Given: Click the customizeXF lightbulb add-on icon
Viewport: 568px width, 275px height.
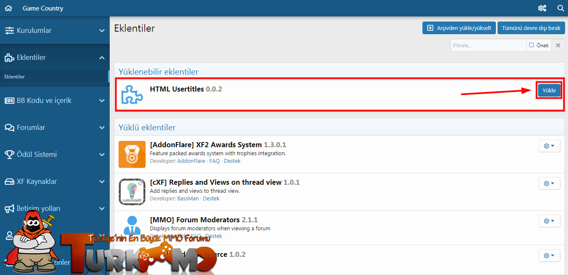Looking at the screenshot, I should tap(132, 191).
